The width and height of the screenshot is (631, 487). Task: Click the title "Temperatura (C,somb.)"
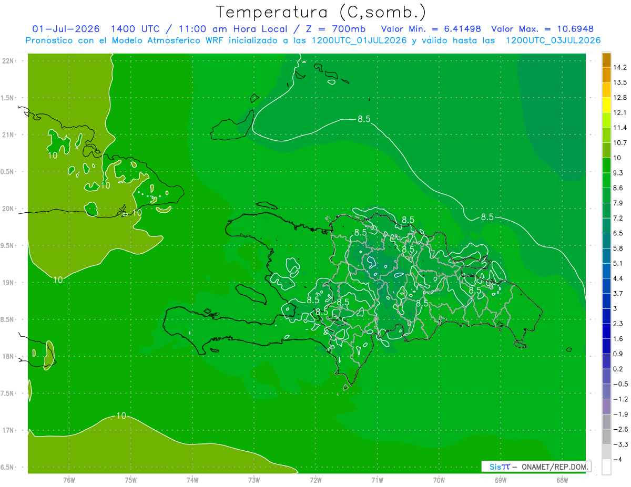pyautogui.click(x=321, y=12)
